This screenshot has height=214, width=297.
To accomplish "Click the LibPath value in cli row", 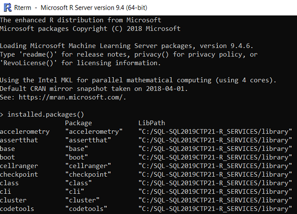I will point(215,192).
